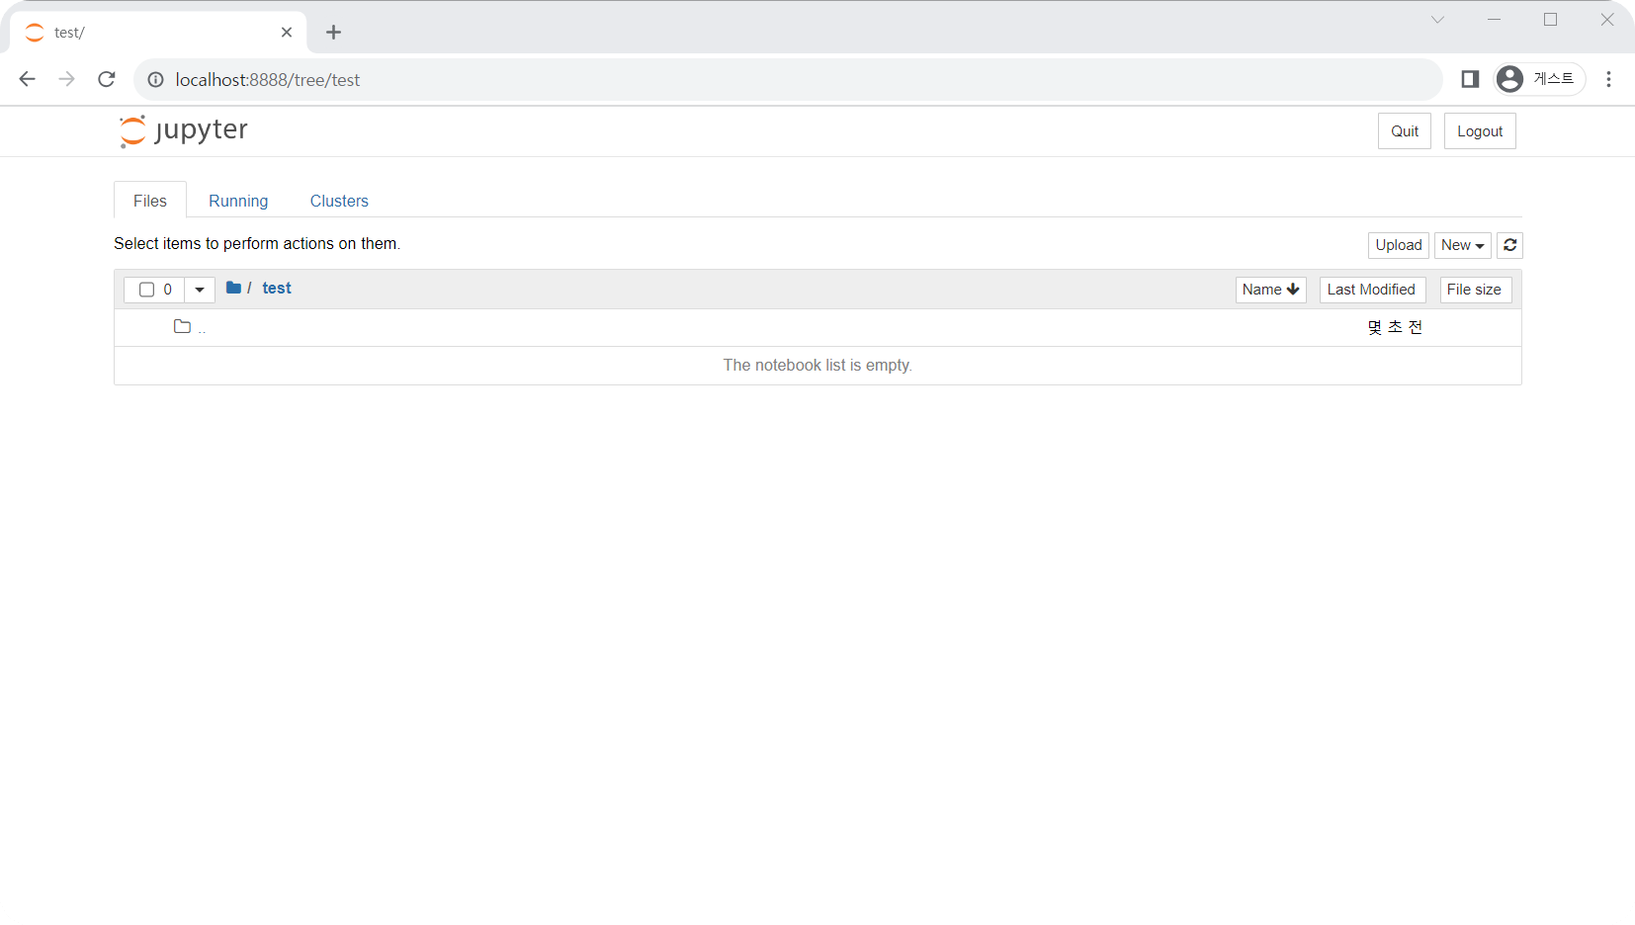The width and height of the screenshot is (1635, 925).
Task: Open a new browser tab
Action: point(333,33)
